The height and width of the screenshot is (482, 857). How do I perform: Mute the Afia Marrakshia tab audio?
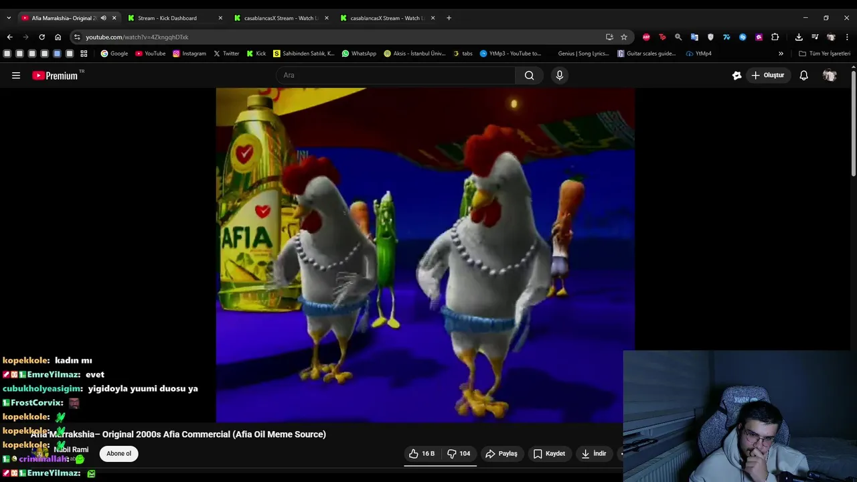103,18
